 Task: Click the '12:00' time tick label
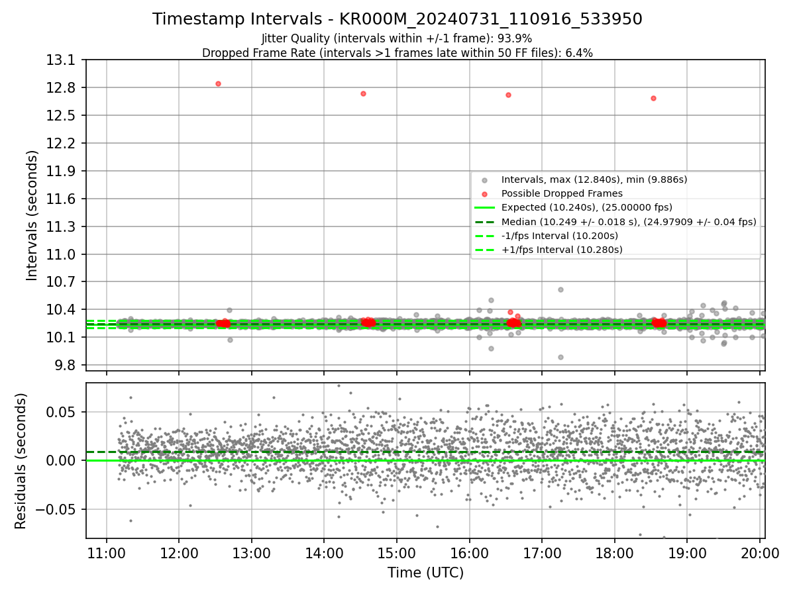(180, 553)
